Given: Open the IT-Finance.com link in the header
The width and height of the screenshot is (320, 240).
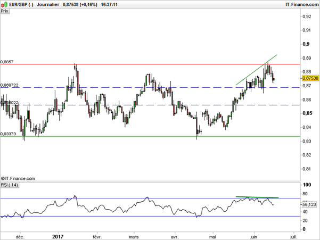Looking at the screenshot, I should [302, 4].
